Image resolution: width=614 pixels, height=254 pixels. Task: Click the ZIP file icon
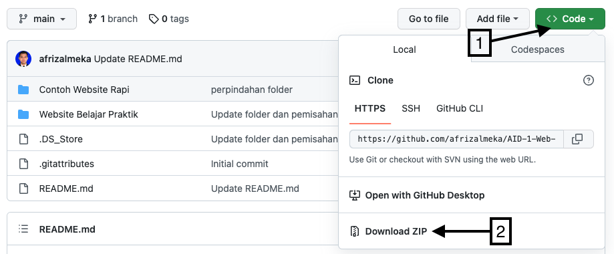pos(354,231)
